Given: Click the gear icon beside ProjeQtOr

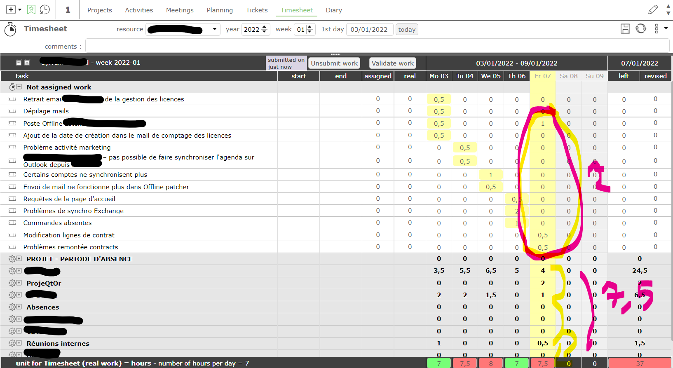Looking at the screenshot, I should pyautogui.click(x=12, y=283).
